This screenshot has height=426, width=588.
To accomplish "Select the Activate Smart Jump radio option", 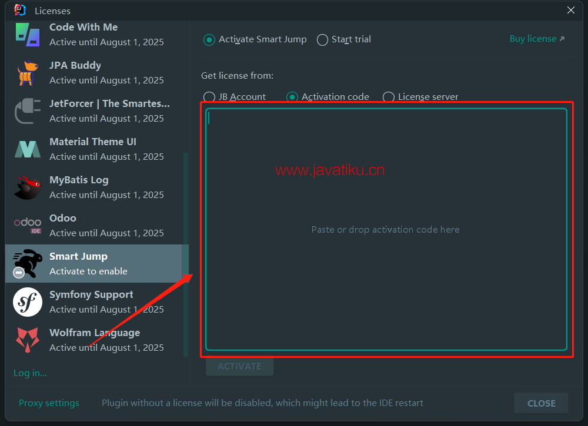I will (x=209, y=39).
